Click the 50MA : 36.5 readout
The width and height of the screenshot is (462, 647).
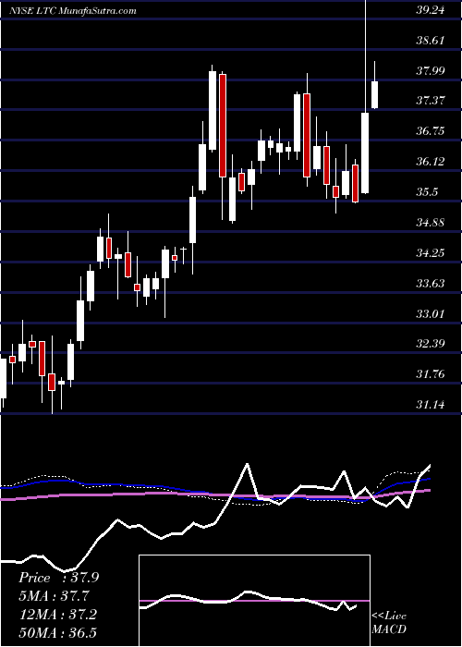pos(57,632)
